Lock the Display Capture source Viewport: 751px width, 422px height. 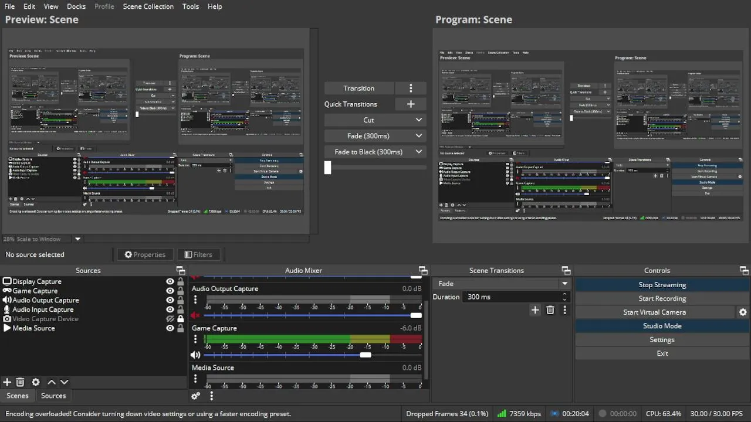pos(181,281)
